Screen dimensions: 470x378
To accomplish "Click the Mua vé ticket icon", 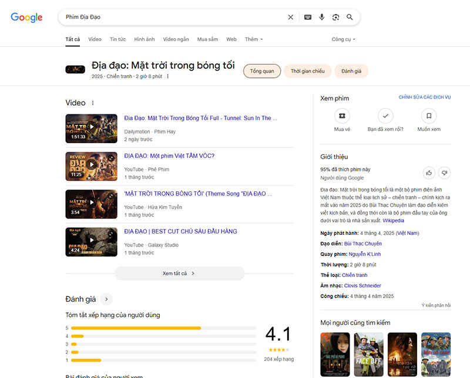I will pyautogui.click(x=342, y=116).
